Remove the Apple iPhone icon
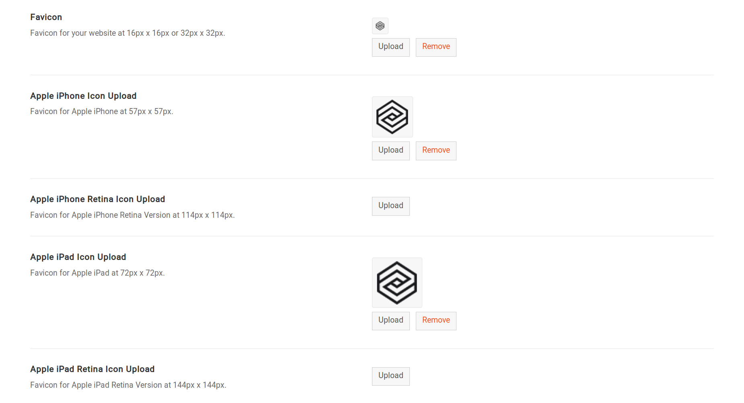 [x=436, y=151]
